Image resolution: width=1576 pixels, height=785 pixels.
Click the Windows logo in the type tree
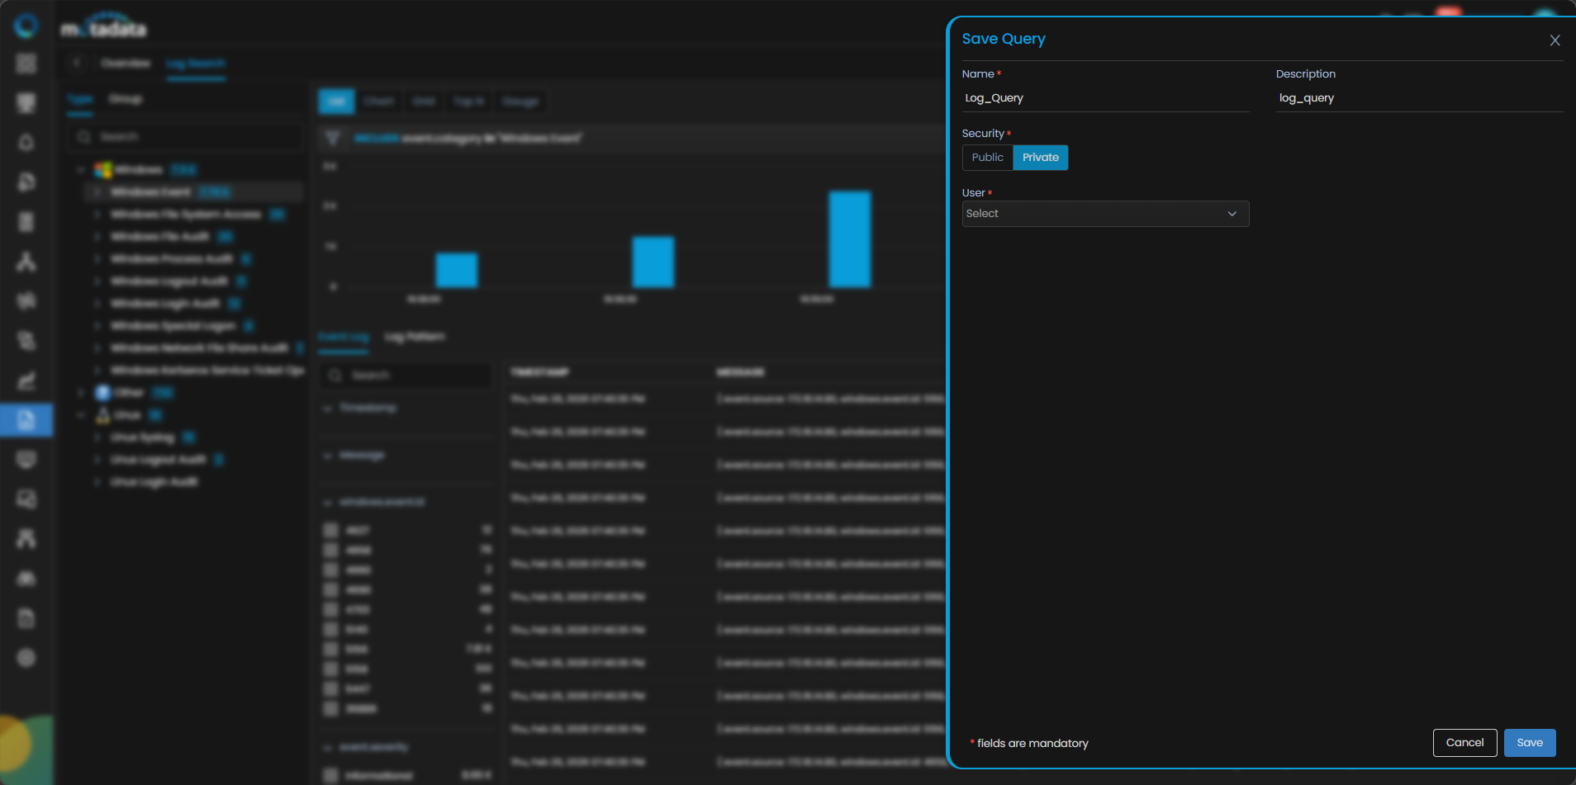(x=103, y=170)
